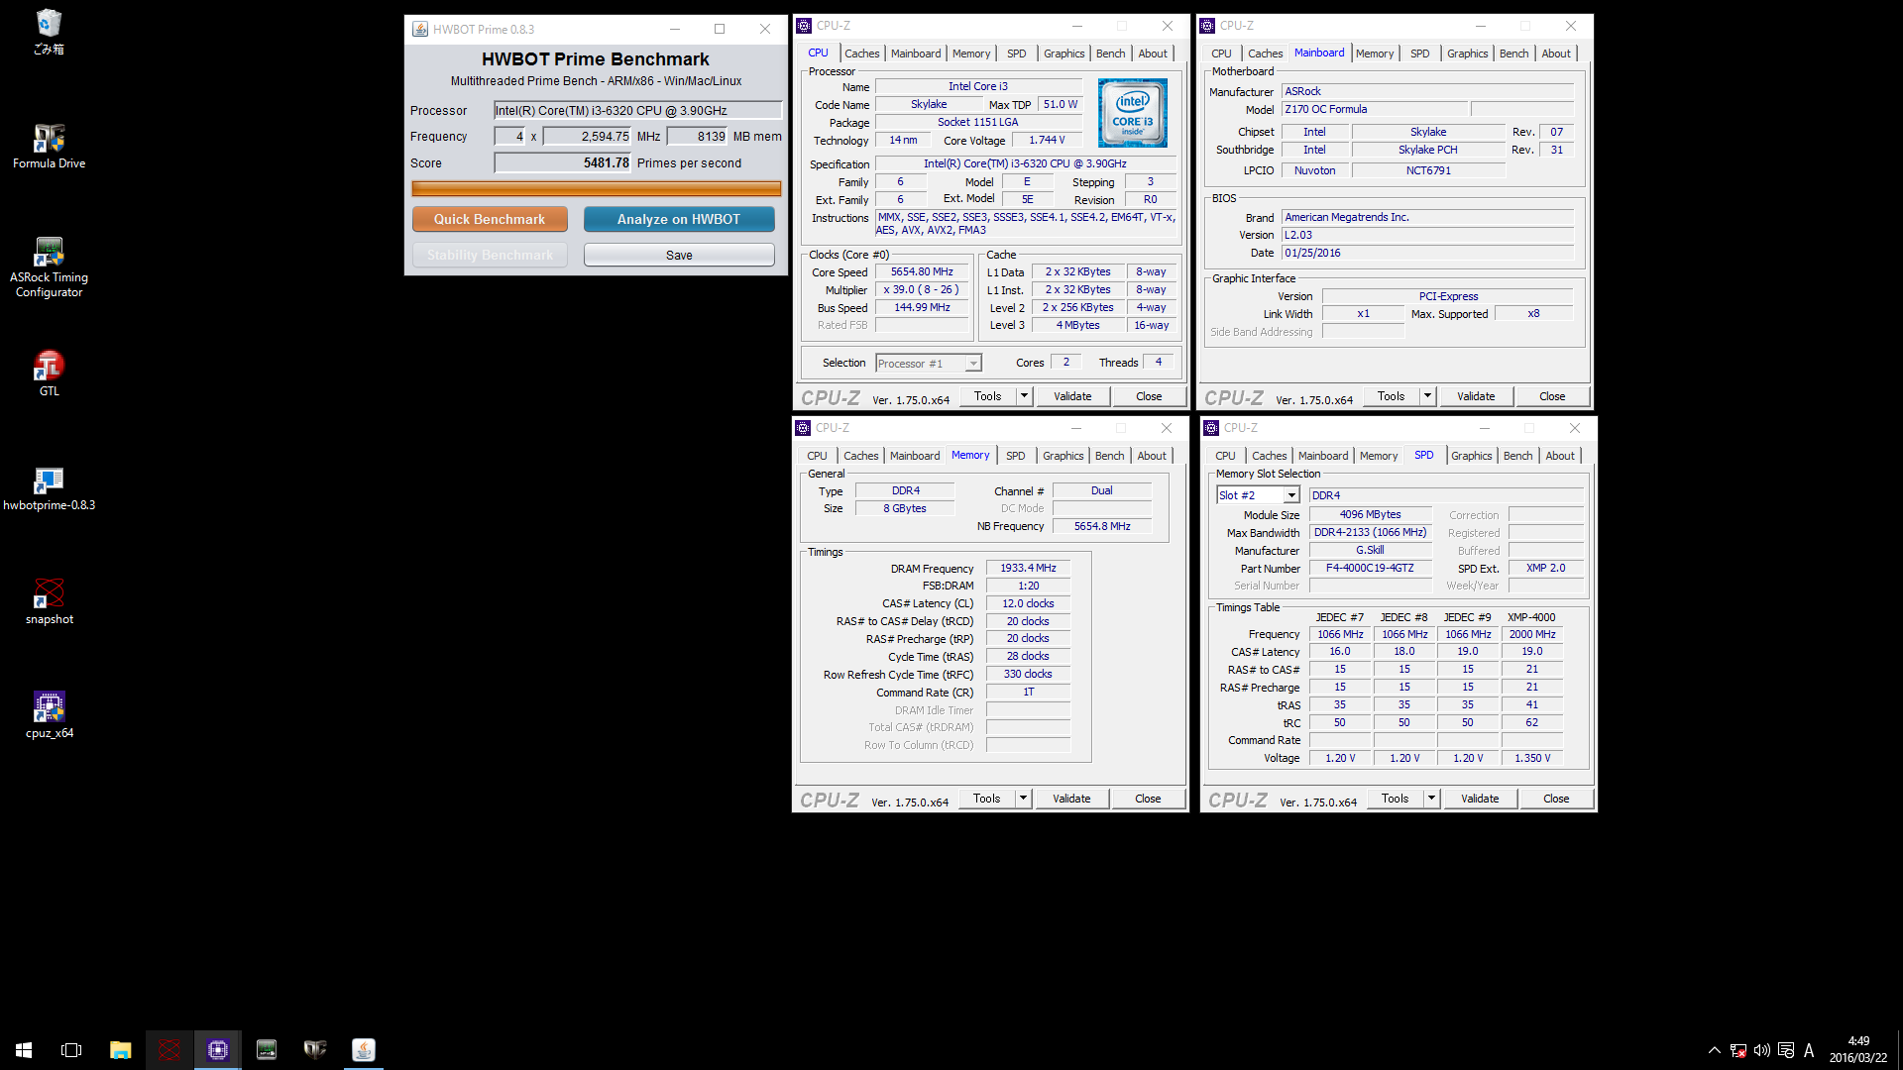Toggle the IME input mode indicator A
The height and width of the screenshot is (1070, 1903).
[1809, 1050]
